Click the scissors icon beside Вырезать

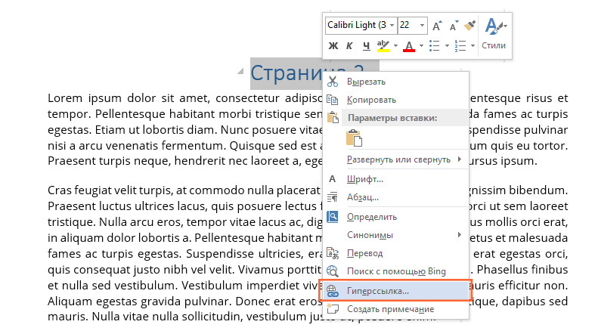coord(333,81)
